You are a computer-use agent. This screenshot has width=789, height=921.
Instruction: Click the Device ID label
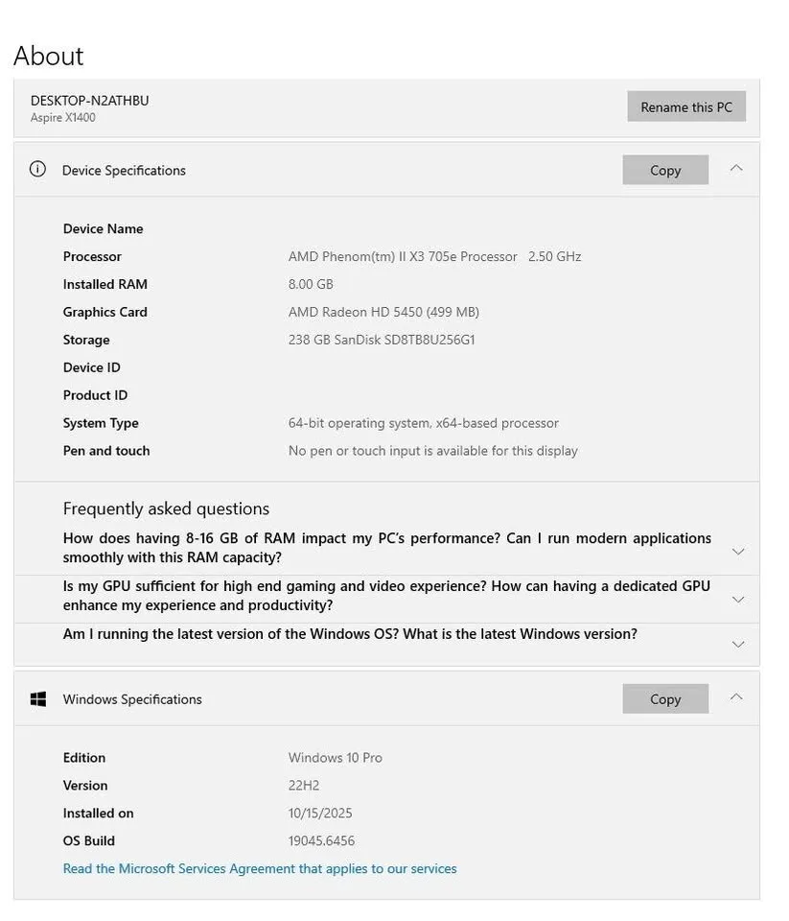[92, 366]
